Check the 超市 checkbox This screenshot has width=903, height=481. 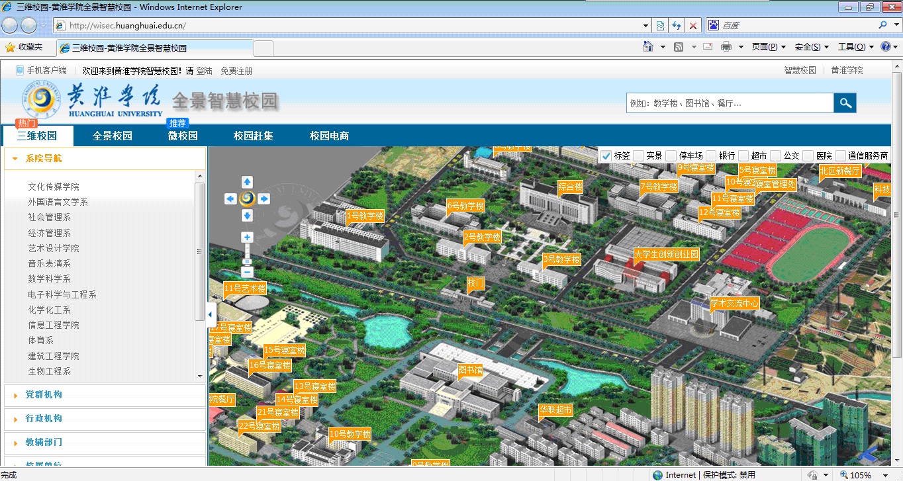pos(743,155)
